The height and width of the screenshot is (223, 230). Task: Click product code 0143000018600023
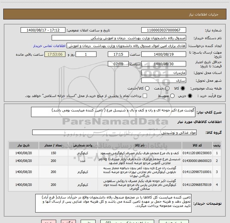coord(197,161)
